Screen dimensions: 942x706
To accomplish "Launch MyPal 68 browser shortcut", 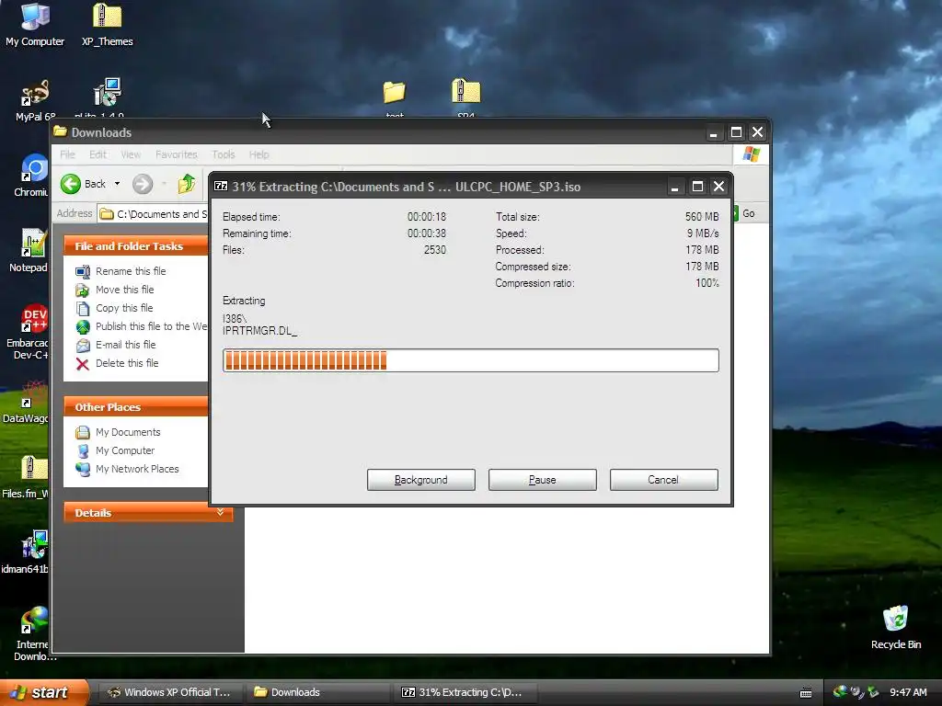I will [x=34, y=99].
